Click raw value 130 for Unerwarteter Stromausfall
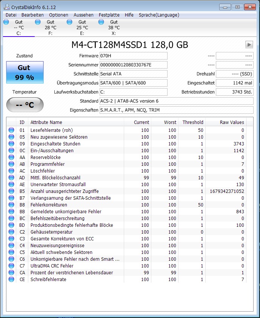260x318 pixels. (240, 184)
